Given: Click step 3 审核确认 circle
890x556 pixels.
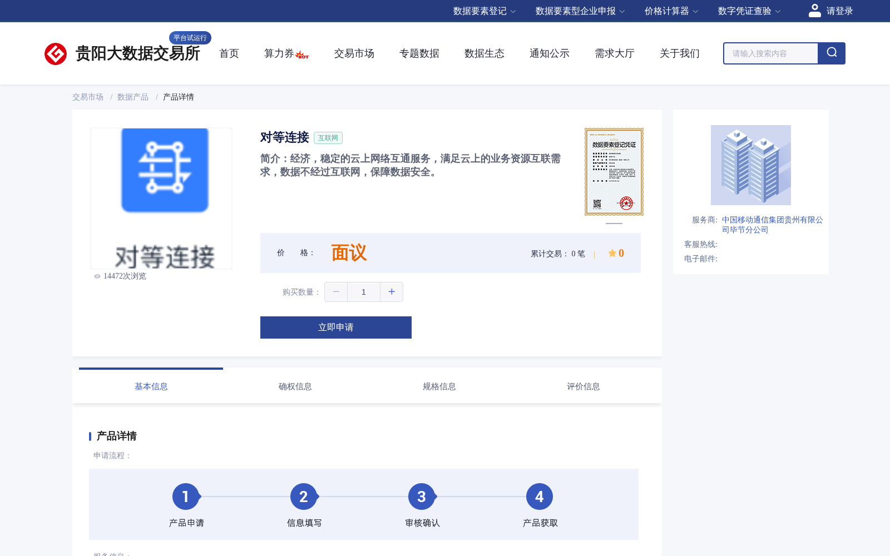Looking at the screenshot, I should pos(422,497).
